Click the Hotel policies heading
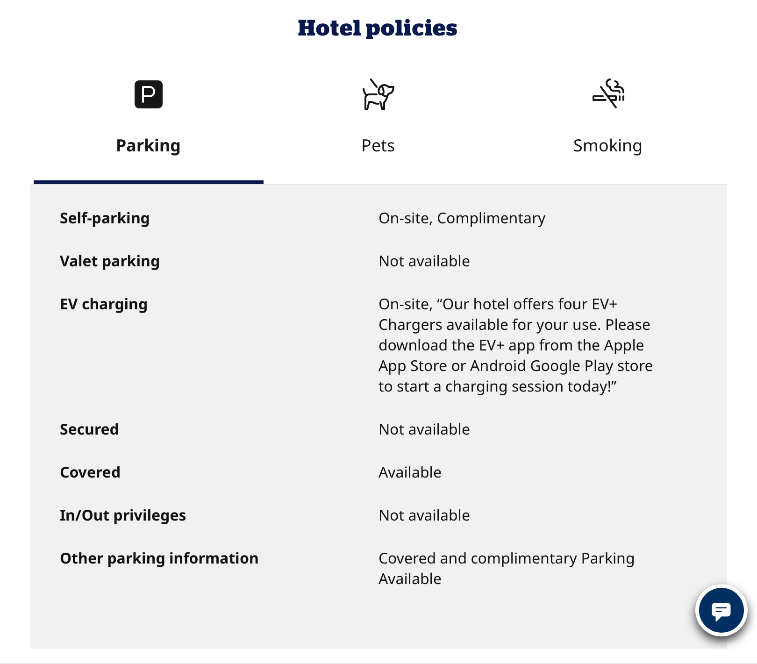Viewport: 757px width, 664px height. coord(378,28)
